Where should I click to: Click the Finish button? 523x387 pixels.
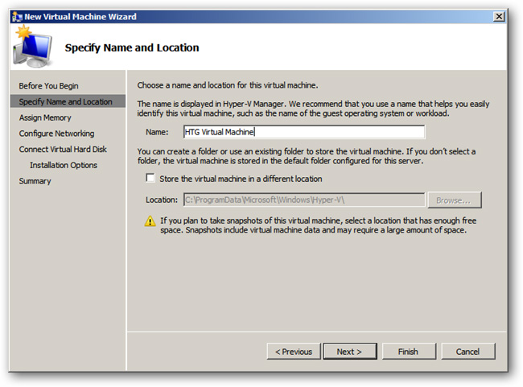click(409, 352)
